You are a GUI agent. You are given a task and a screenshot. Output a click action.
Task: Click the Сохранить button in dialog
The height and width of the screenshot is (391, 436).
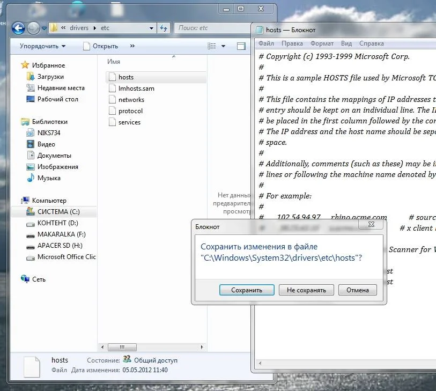(x=247, y=290)
